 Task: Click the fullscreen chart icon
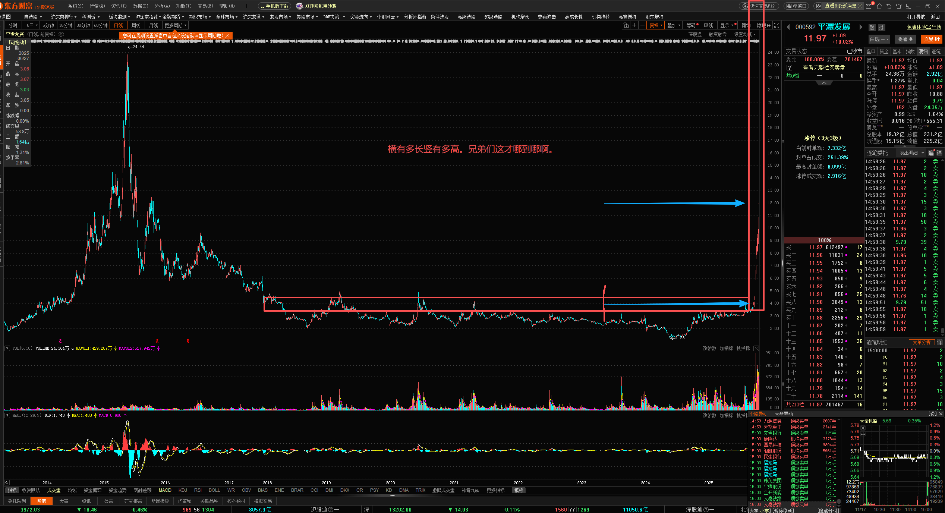(x=777, y=25)
